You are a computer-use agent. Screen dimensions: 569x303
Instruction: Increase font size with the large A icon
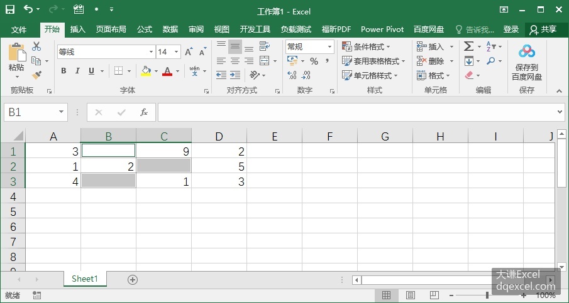point(189,52)
